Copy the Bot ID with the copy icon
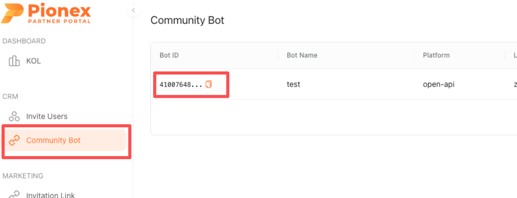The height and width of the screenshot is (198, 517). (x=209, y=84)
